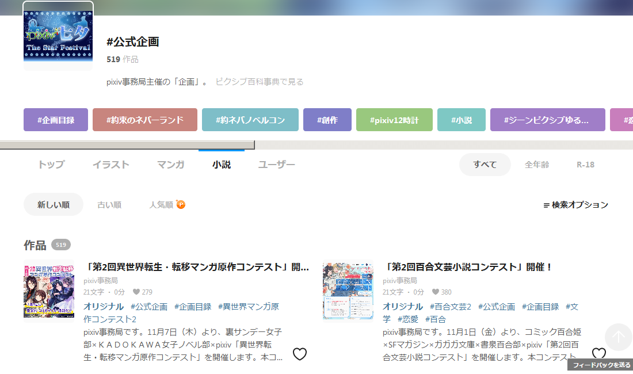Select the #ジーンピクシブゆる... tag chip
Screen dimensions: 633x374
(548, 120)
